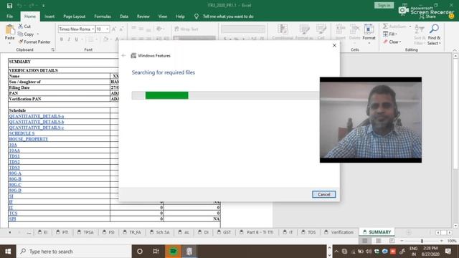Click the Paste icon in Clipboard group
This screenshot has width=459, height=258.
9,29
